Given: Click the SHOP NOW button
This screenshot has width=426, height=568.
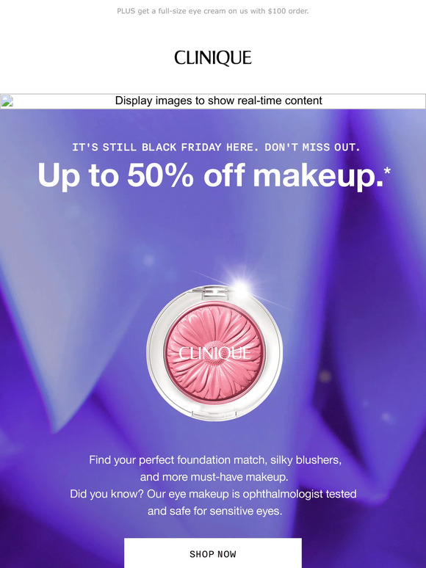Looking at the screenshot, I should pyautogui.click(x=213, y=553).
